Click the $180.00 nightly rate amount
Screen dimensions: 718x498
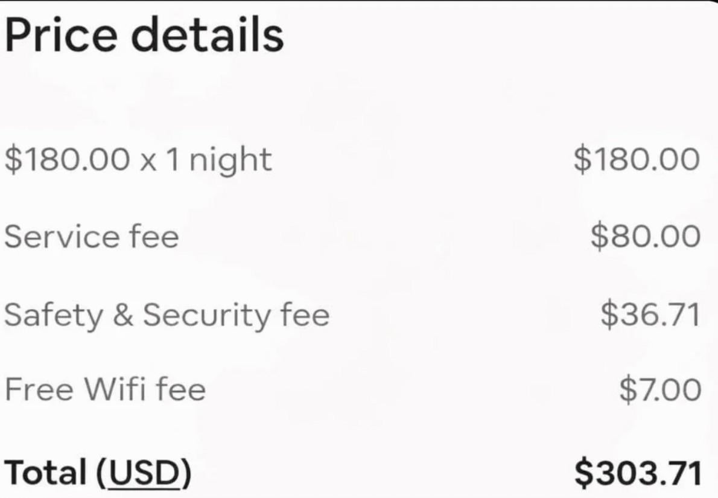coord(637,160)
